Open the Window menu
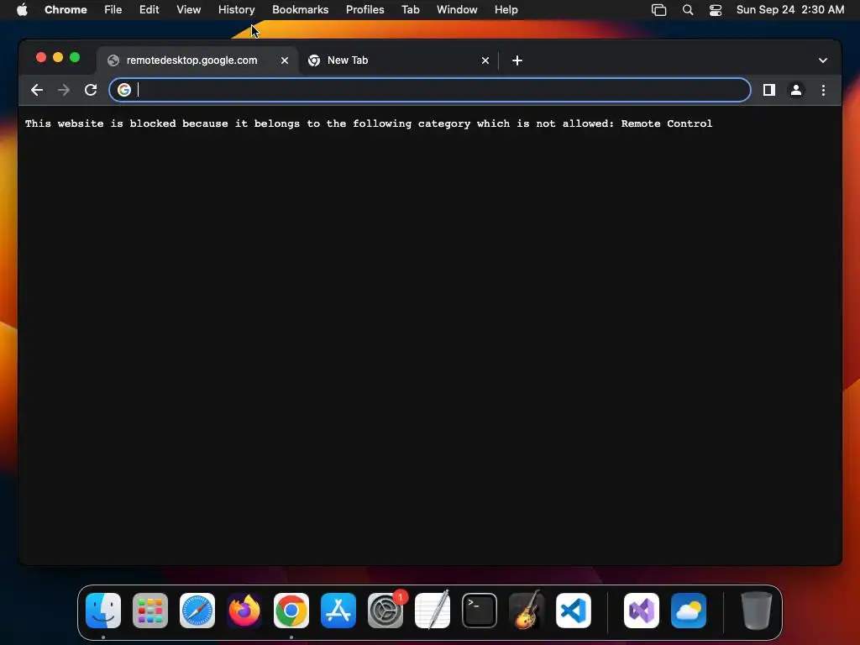This screenshot has height=645, width=860. pyautogui.click(x=457, y=10)
